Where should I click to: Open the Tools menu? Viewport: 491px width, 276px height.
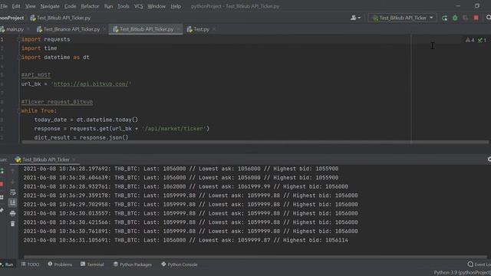pos(123,6)
